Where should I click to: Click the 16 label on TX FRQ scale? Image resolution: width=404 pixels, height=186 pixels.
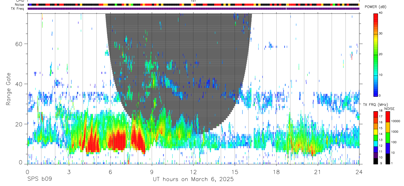380,122
